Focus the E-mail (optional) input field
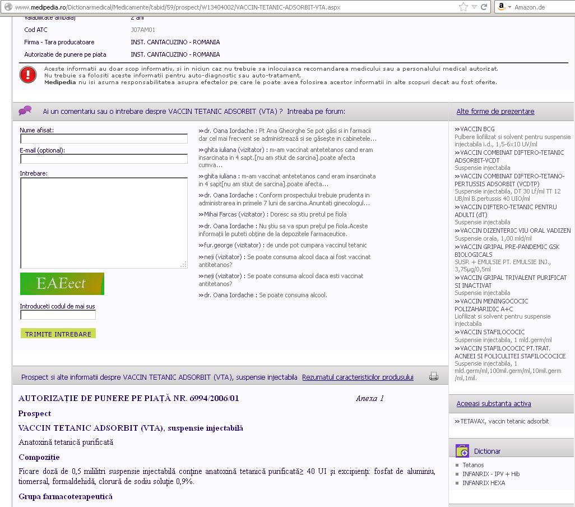The height and width of the screenshot is (507, 575). click(104, 159)
